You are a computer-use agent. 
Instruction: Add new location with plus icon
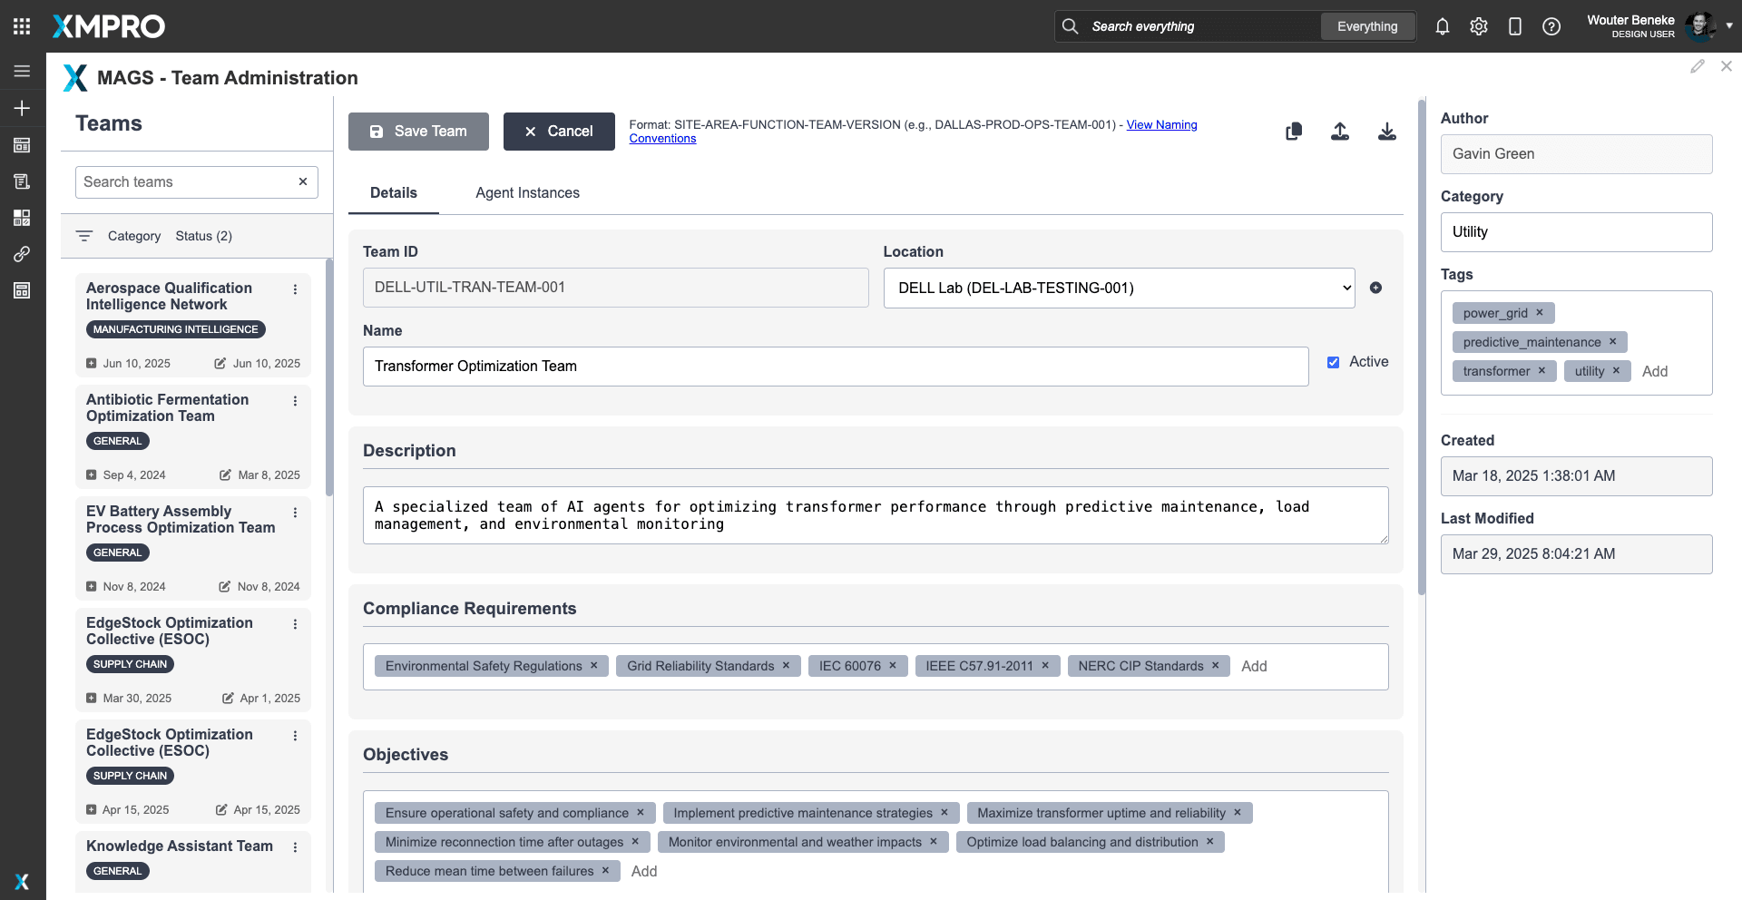pyautogui.click(x=1375, y=288)
